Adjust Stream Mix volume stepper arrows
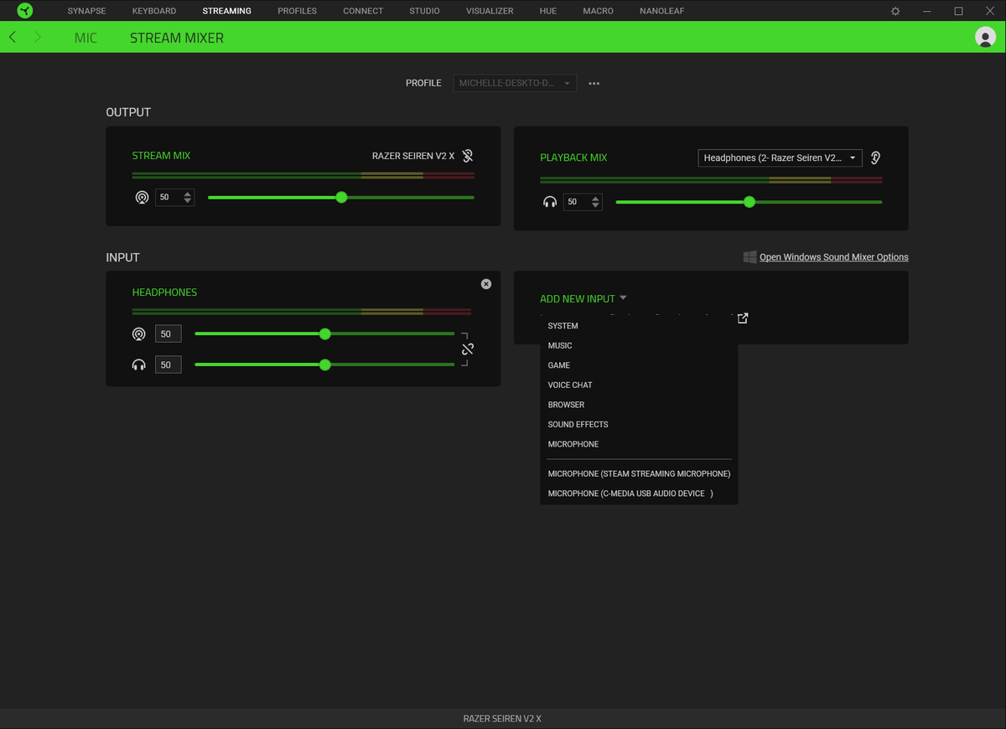The height and width of the screenshot is (729, 1006). click(x=188, y=198)
